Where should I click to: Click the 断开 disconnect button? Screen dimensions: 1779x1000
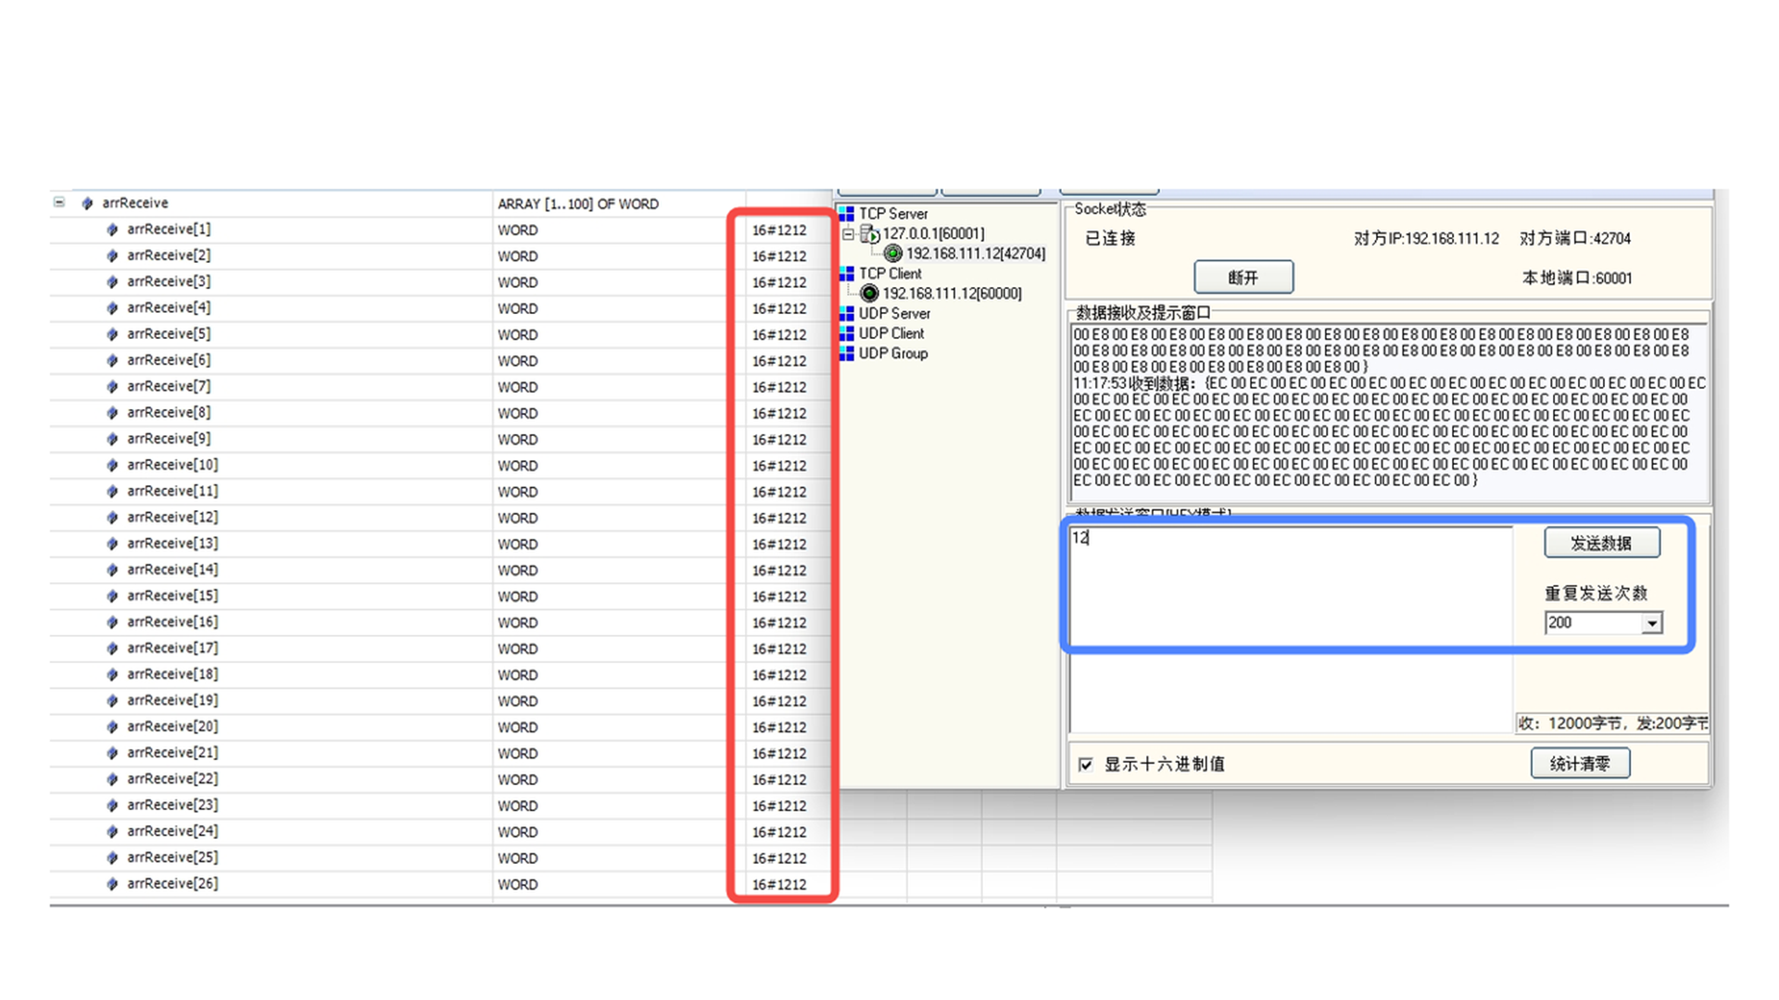click(x=1243, y=278)
